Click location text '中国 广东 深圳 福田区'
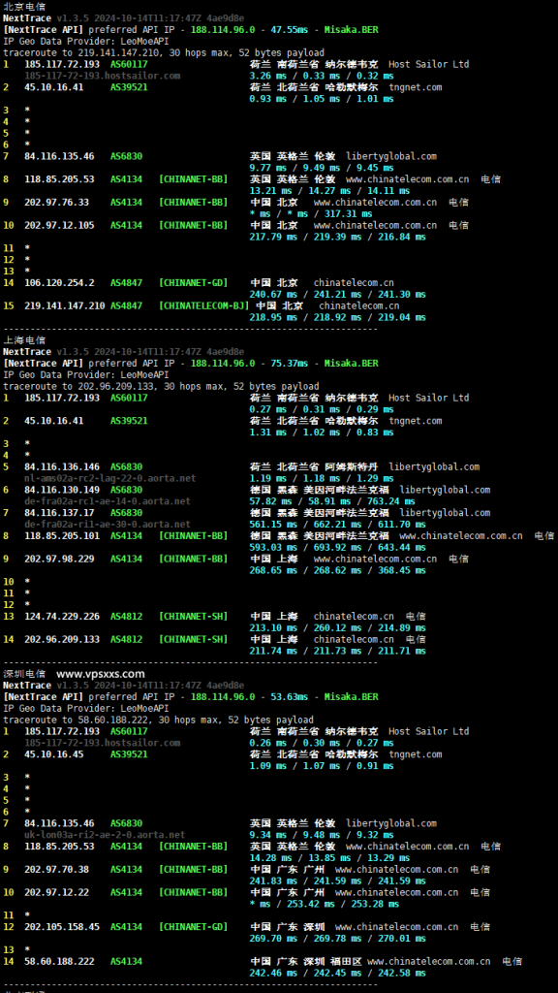558x993 pixels. pos(306,962)
